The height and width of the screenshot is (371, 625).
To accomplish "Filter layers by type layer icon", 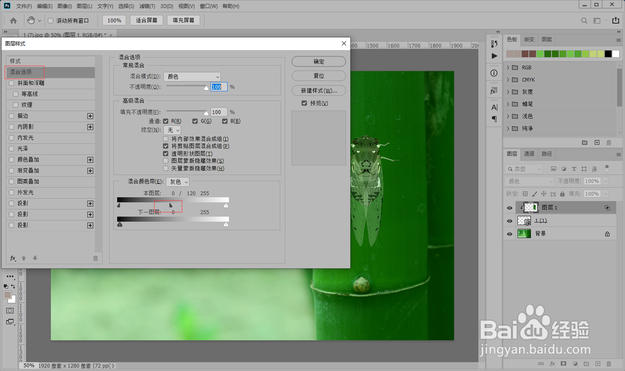I will [x=574, y=169].
